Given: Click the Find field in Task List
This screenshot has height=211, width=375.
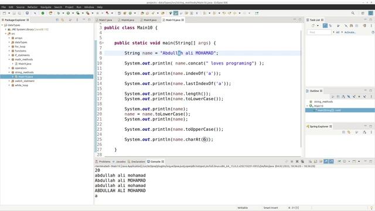Looking at the screenshot, I should [x=319, y=32].
